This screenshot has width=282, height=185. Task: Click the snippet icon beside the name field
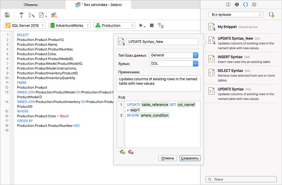click(x=121, y=41)
